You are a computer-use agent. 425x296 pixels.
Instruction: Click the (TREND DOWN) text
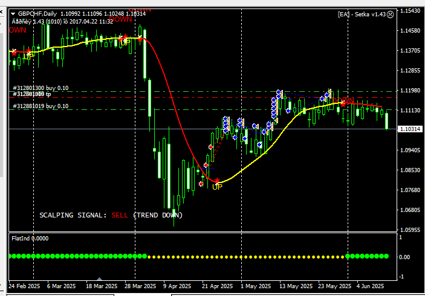tap(158, 215)
